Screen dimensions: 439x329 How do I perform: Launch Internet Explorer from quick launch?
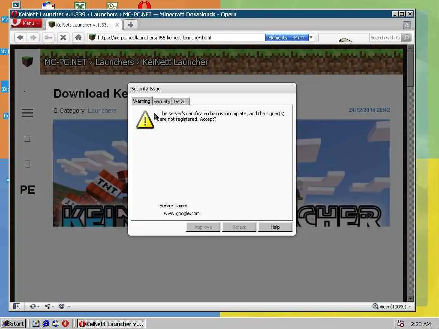[x=46, y=324]
